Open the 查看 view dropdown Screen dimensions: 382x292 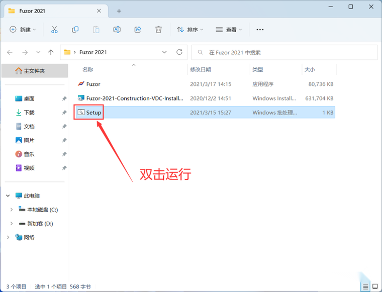pyautogui.click(x=229, y=30)
